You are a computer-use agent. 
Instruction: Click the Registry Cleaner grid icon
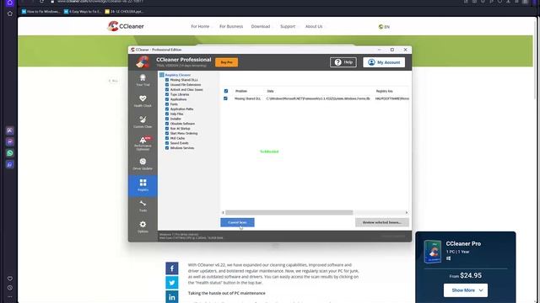coord(161,75)
